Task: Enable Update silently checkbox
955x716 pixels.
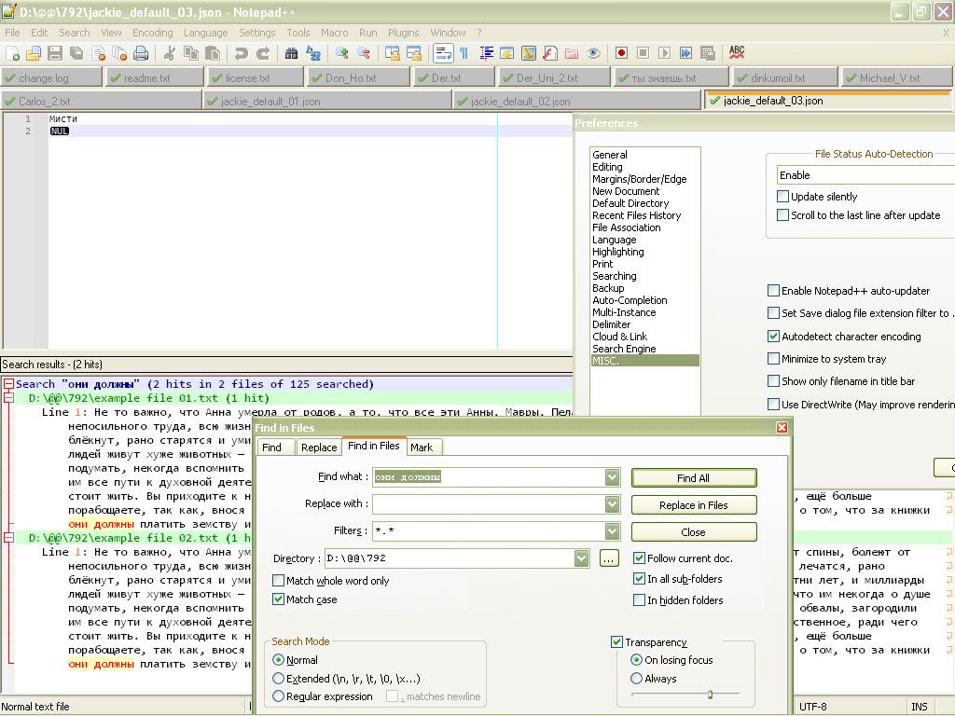Action: [x=783, y=196]
